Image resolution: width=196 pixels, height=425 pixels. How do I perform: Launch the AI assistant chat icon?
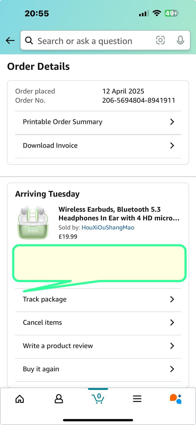176,399
